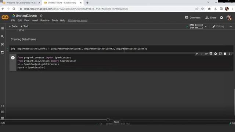Screen dimensions: 235x132
Task: Open the Help menu
Action: pyautogui.click(x=63, y=21)
